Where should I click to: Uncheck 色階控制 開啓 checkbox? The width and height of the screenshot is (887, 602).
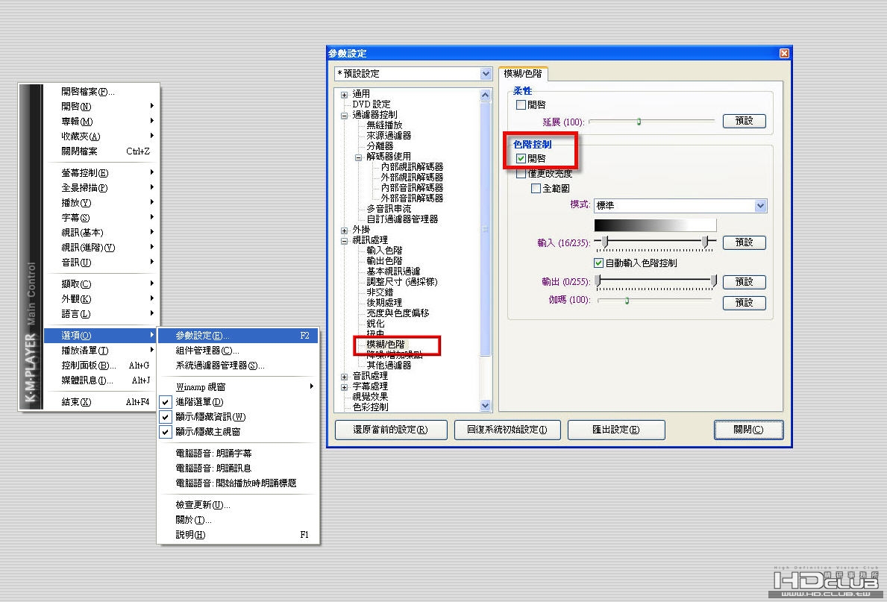[521, 158]
